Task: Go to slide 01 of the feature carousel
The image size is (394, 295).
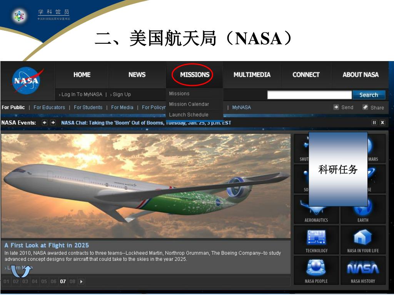Action: (6, 282)
